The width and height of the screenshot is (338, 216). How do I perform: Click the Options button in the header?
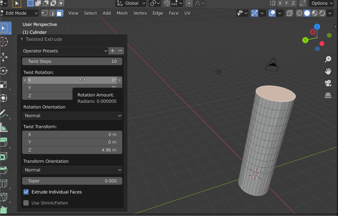(x=321, y=3)
